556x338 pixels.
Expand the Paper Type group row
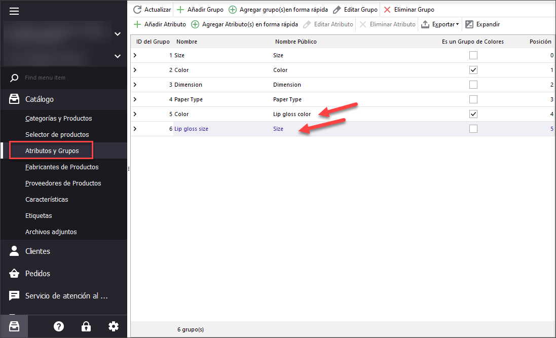135,99
